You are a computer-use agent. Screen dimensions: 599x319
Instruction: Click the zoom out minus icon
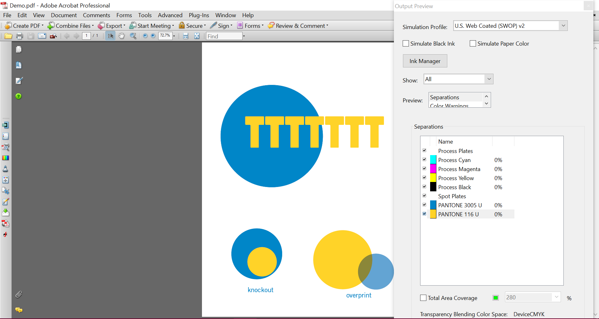tap(145, 36)
